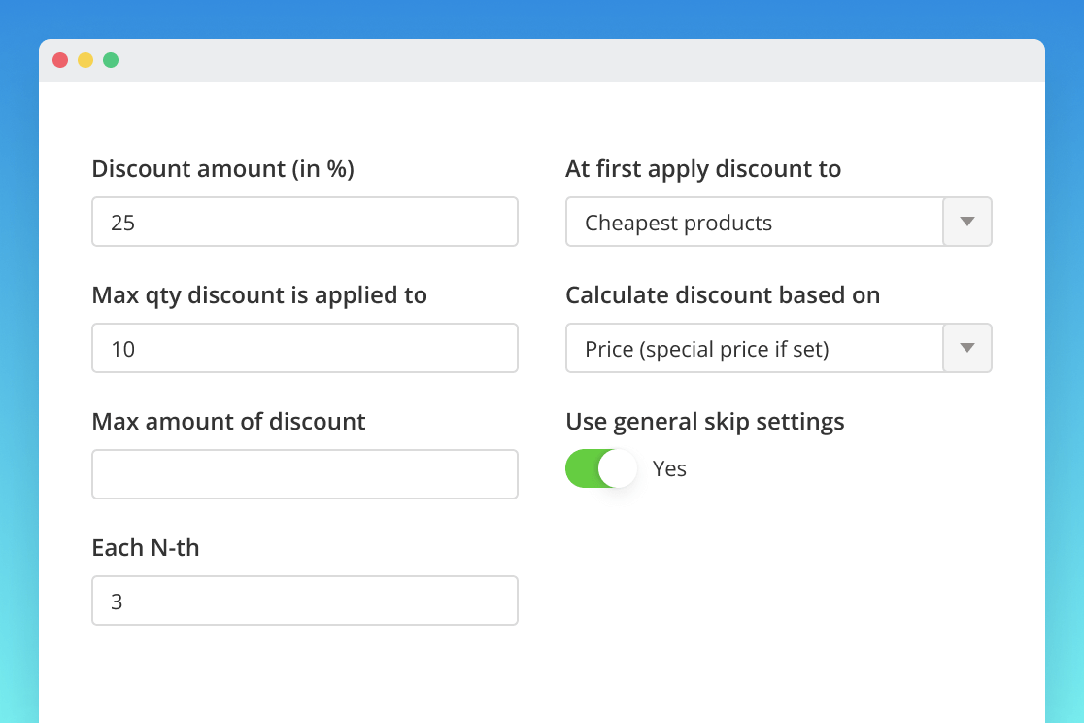The width and height of the screenshot is (1084, 723).
Task: Click the empty Max amount of discount field
Action: tap(304, 474)
